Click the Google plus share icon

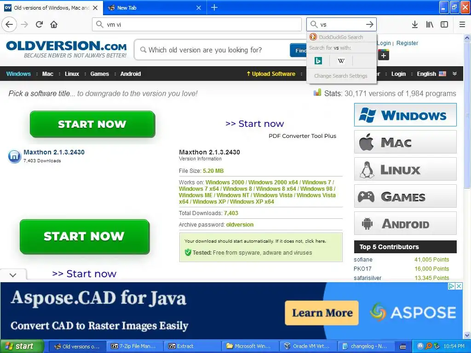coord(384,56)
